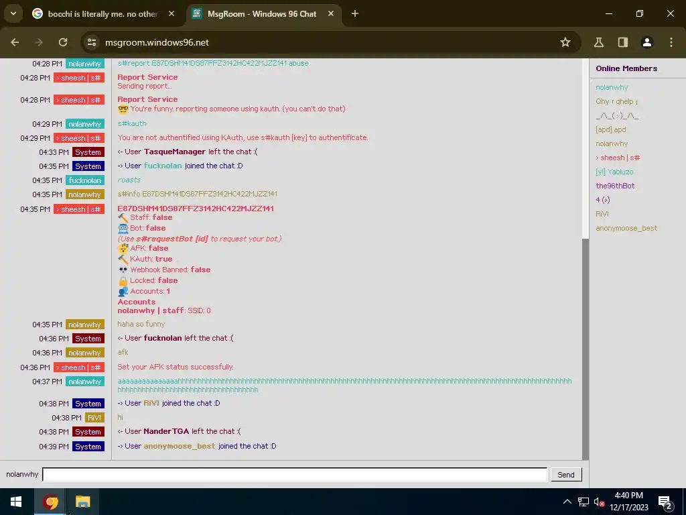Select 'anonymoose_best' in Online Members list
This screenshot has height=515, width=686.
pos(626,228)
